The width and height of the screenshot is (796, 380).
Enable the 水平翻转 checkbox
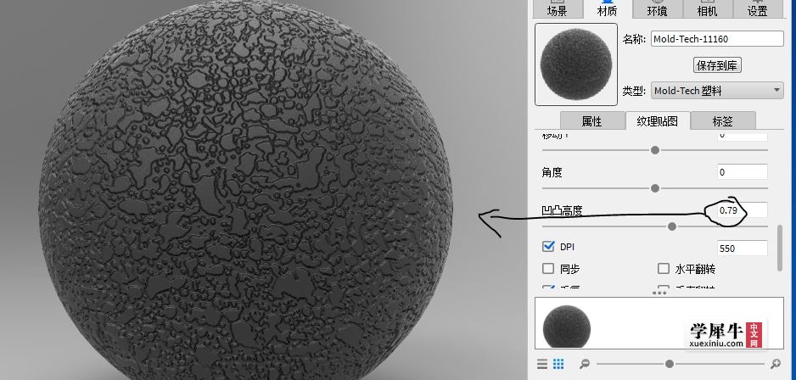(x=664, y=268)
